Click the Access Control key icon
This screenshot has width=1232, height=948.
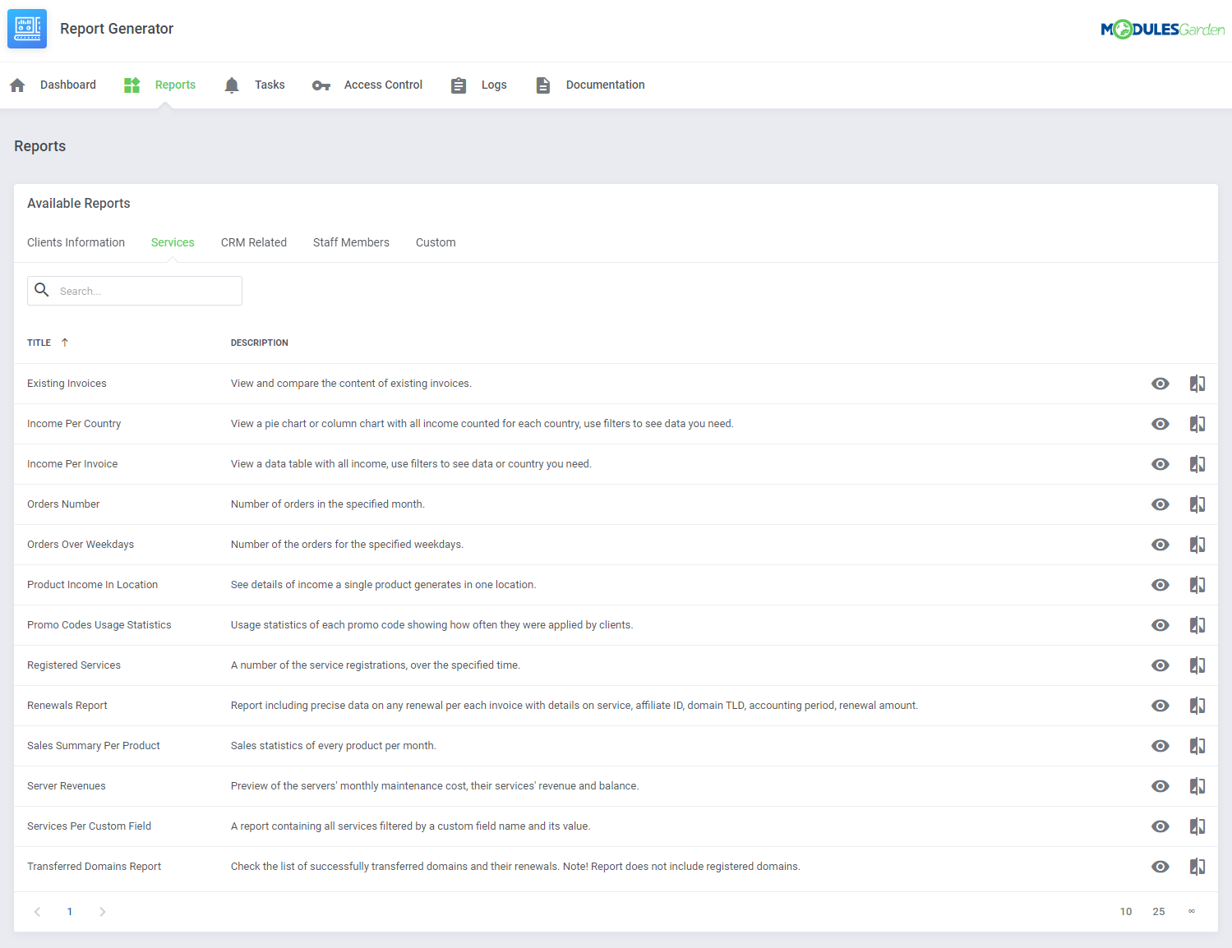tap(321, 85)
